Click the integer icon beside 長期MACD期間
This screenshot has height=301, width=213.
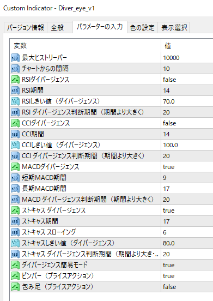click(x=15, y=189)
